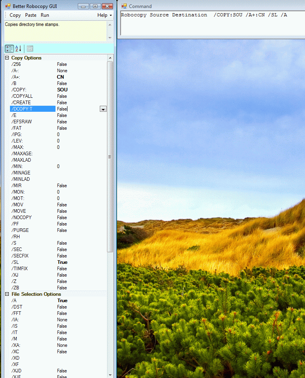Select the /XJD option row
Image resolution: width=305 pixels, height=378 pixels.
[x=59, y=371]
